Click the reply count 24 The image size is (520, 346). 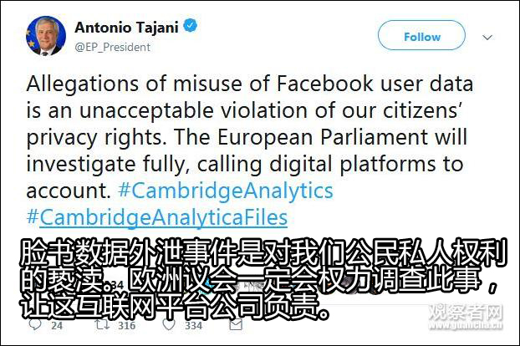point(57,326)
